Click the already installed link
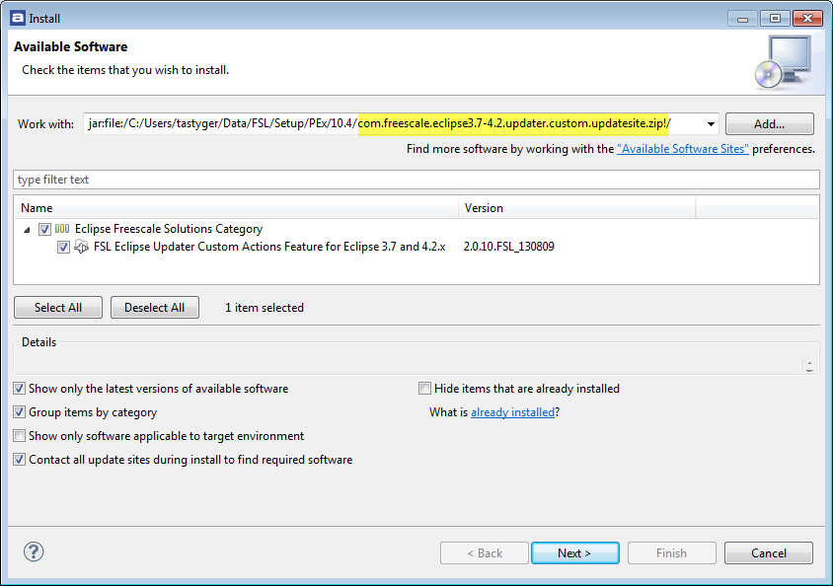833x586 pixels. [x=512, y=412]
